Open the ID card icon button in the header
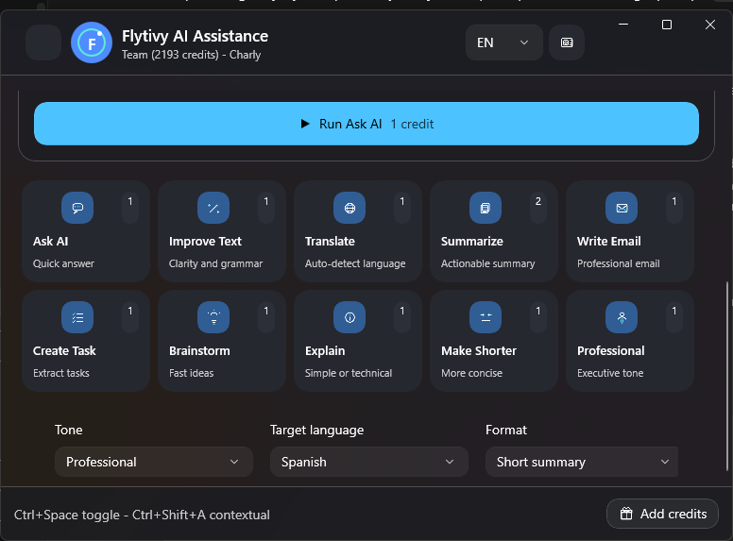 pyautogui.click(x=567, y=42)
